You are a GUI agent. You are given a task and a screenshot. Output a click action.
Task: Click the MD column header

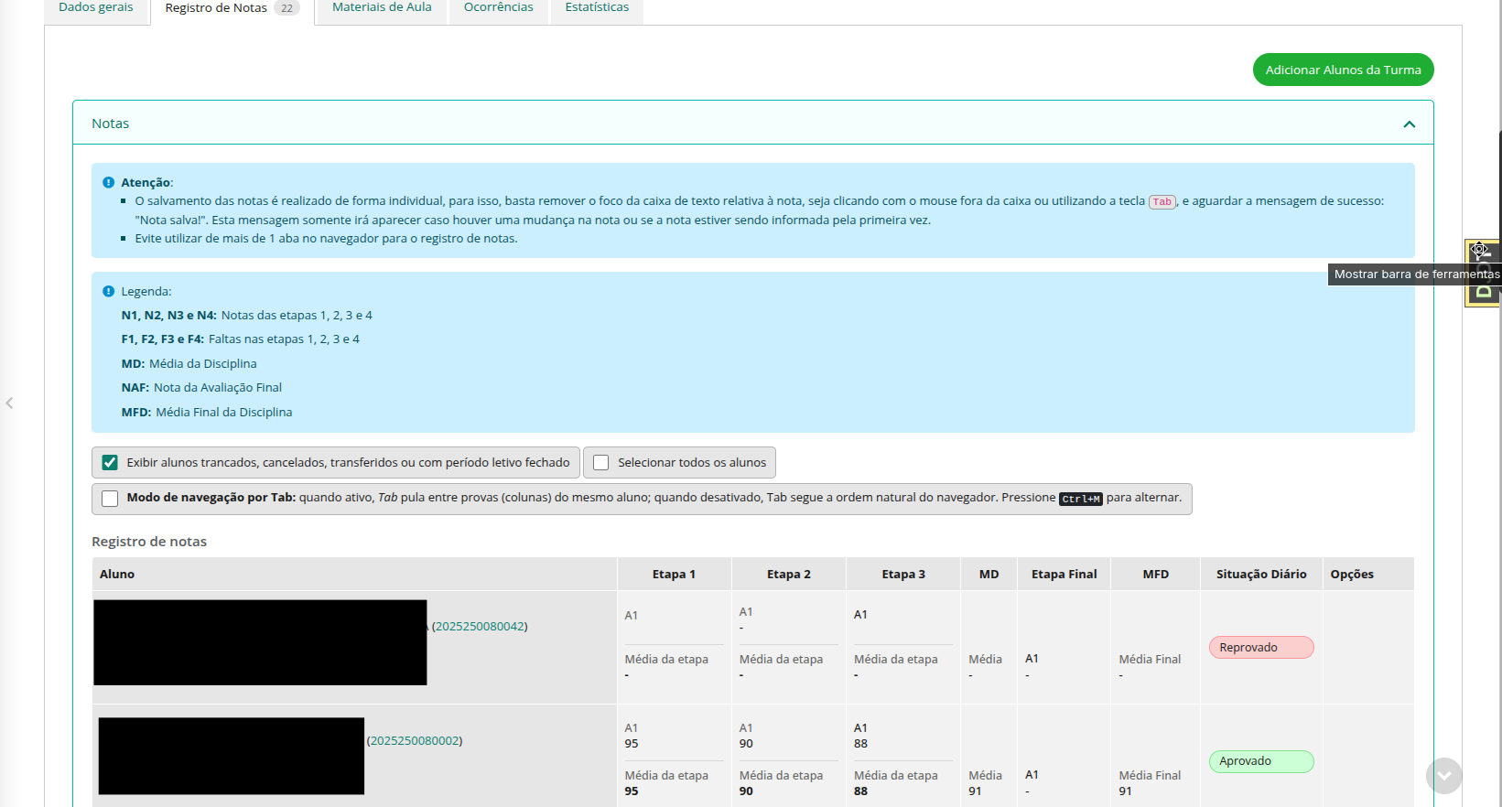click(989, 575)
